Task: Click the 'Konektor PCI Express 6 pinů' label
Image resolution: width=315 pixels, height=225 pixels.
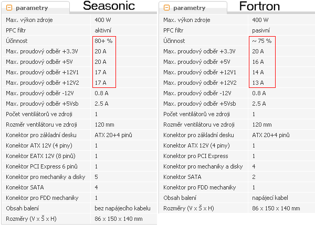Action: click(41, 166)
